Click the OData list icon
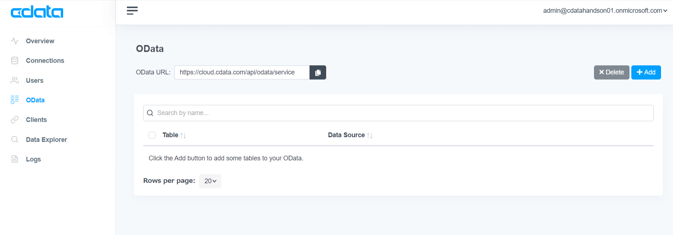The width and height of the screenshot is (673, 235). [14, 100]
